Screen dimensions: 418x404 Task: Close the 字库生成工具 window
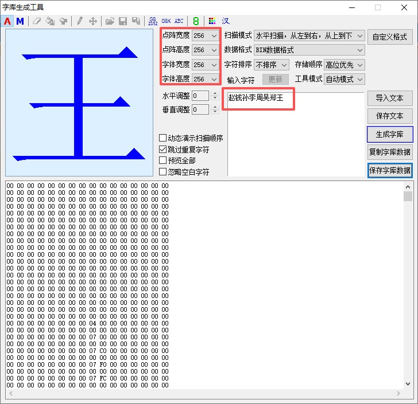[x=404, y=7]
